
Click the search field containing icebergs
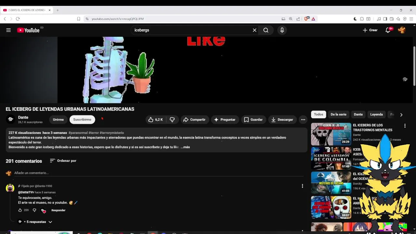point(192,30)
